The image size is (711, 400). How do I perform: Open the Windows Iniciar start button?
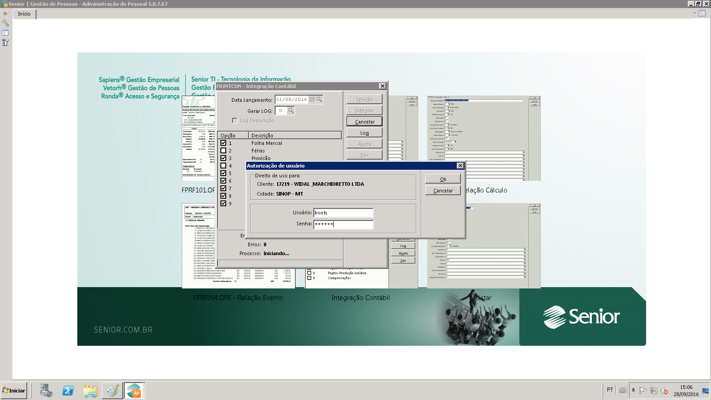(14, 391)
